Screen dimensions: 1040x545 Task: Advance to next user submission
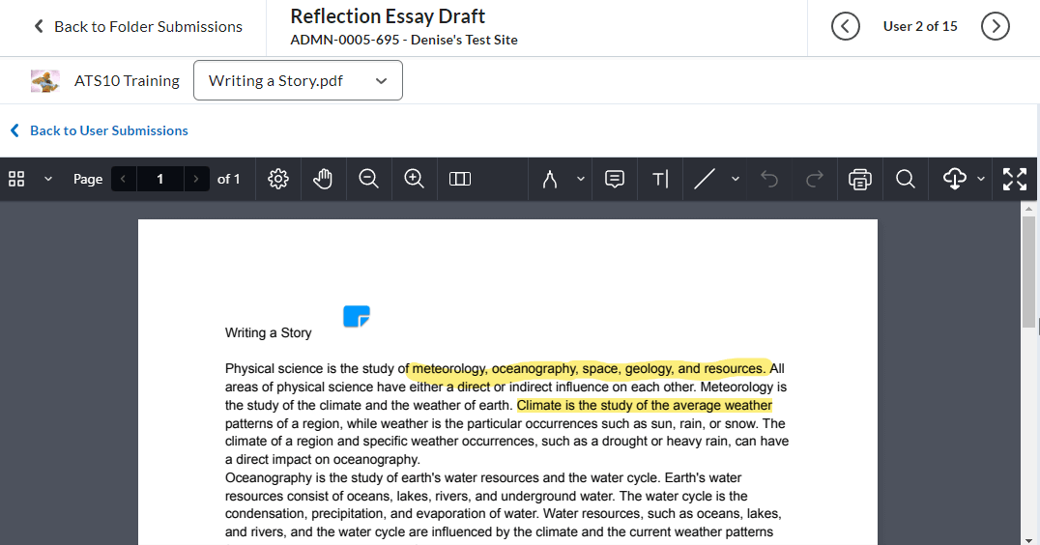click(x=995, y=26)
